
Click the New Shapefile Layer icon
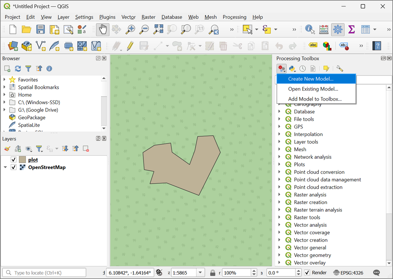pyautogui.click(x=40, y=46)
